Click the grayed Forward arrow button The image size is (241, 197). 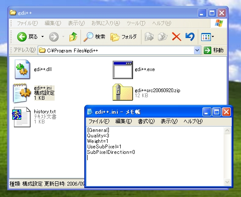click(54, 37)
